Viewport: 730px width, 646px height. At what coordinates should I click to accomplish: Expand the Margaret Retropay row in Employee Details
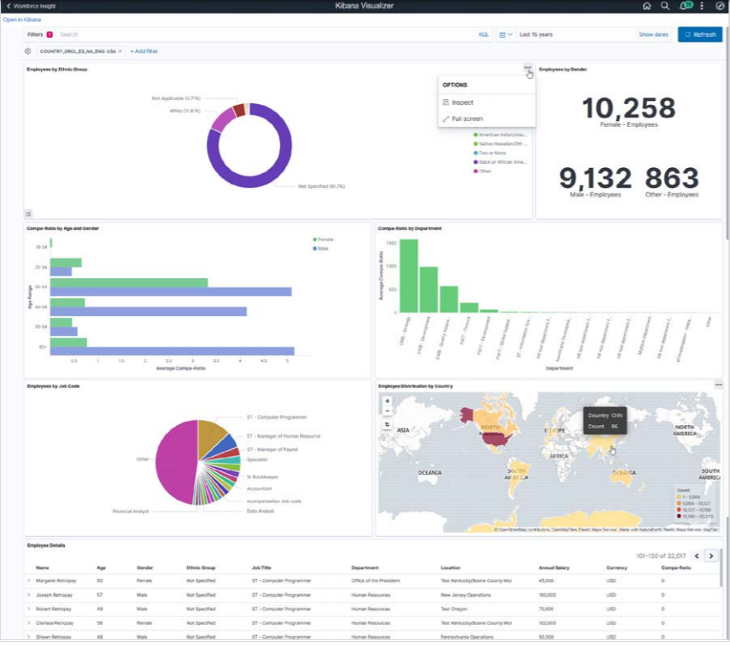pyautogui.click(x=28, y=580)
